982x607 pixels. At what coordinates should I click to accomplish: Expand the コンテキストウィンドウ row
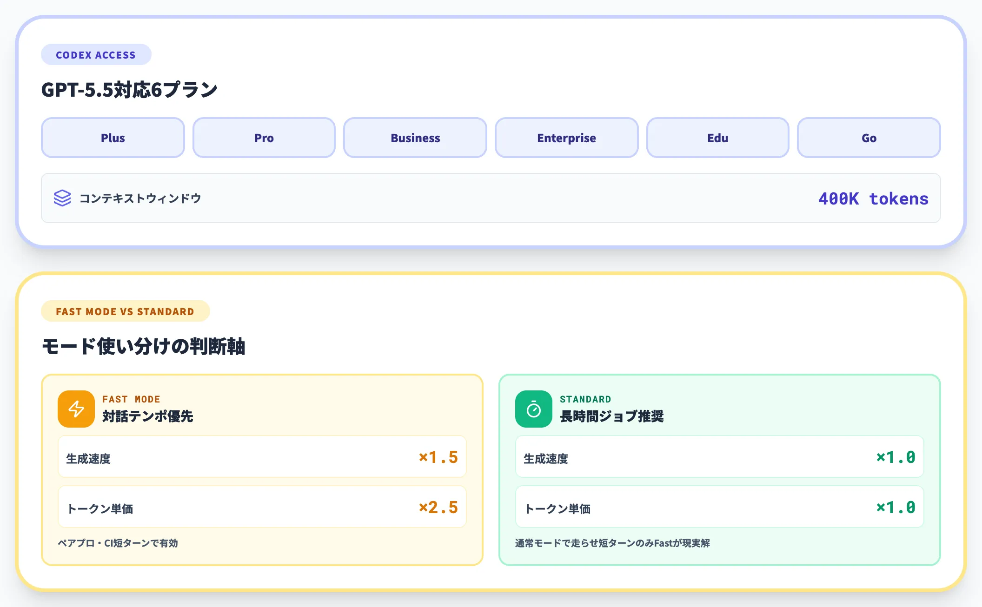click(491, 198)
